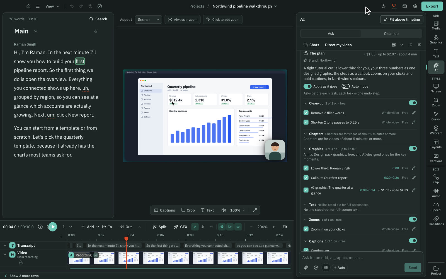The image size is (446, 279).
Task: Open the Aspect Source dropdown
Action: 148,20
